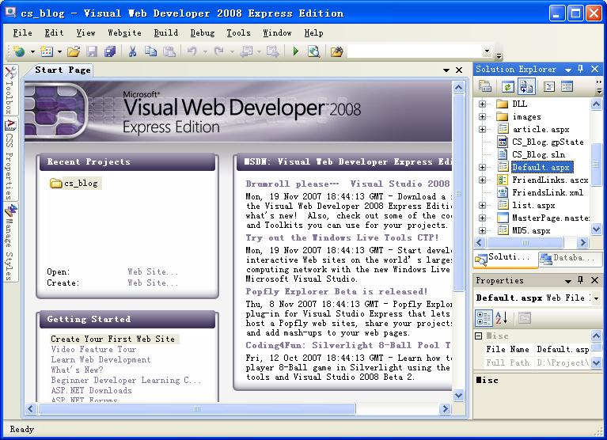Click the Start Page horizontal scrollbar
607x440 pixels.
coord(237,409)
